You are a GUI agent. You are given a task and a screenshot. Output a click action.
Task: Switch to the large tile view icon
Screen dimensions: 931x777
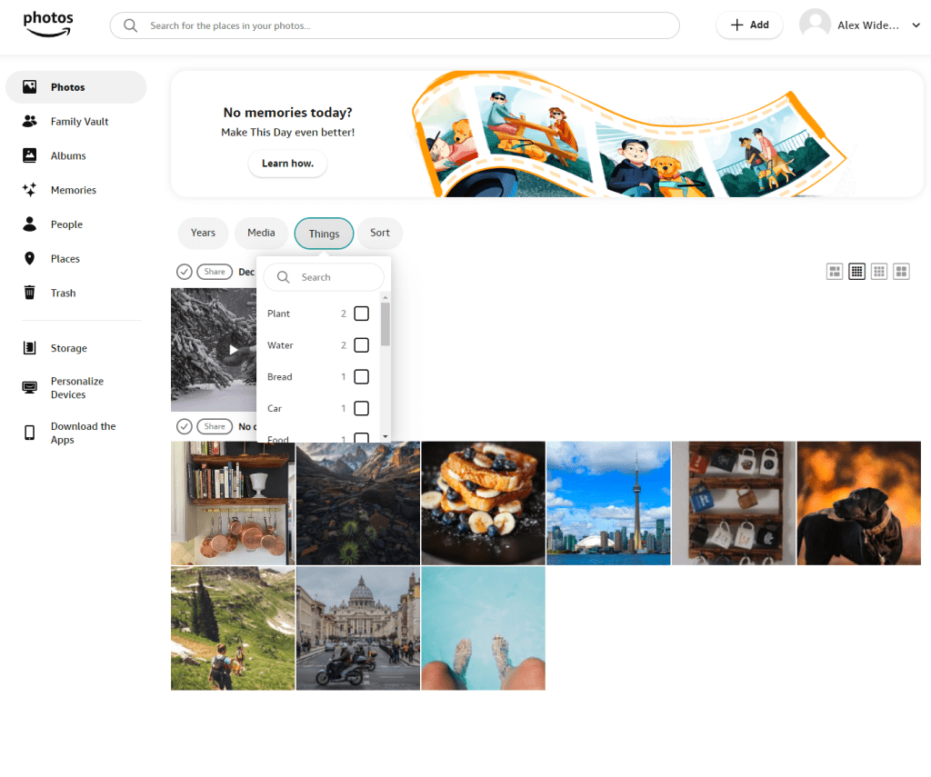point(901,271)
